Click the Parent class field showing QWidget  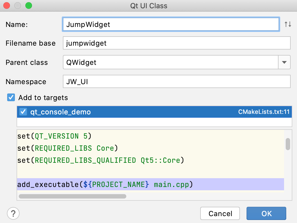165,62
